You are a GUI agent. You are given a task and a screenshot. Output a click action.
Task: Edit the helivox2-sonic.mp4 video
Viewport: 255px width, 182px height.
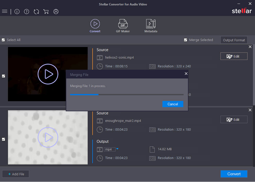coord(234,56)
